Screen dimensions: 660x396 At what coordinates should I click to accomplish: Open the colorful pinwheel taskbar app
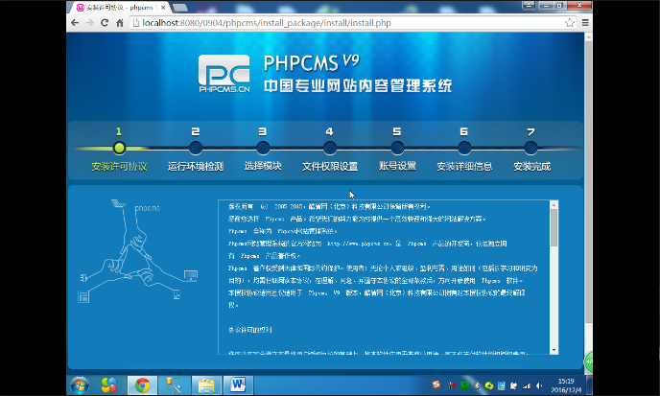(109, 385)
